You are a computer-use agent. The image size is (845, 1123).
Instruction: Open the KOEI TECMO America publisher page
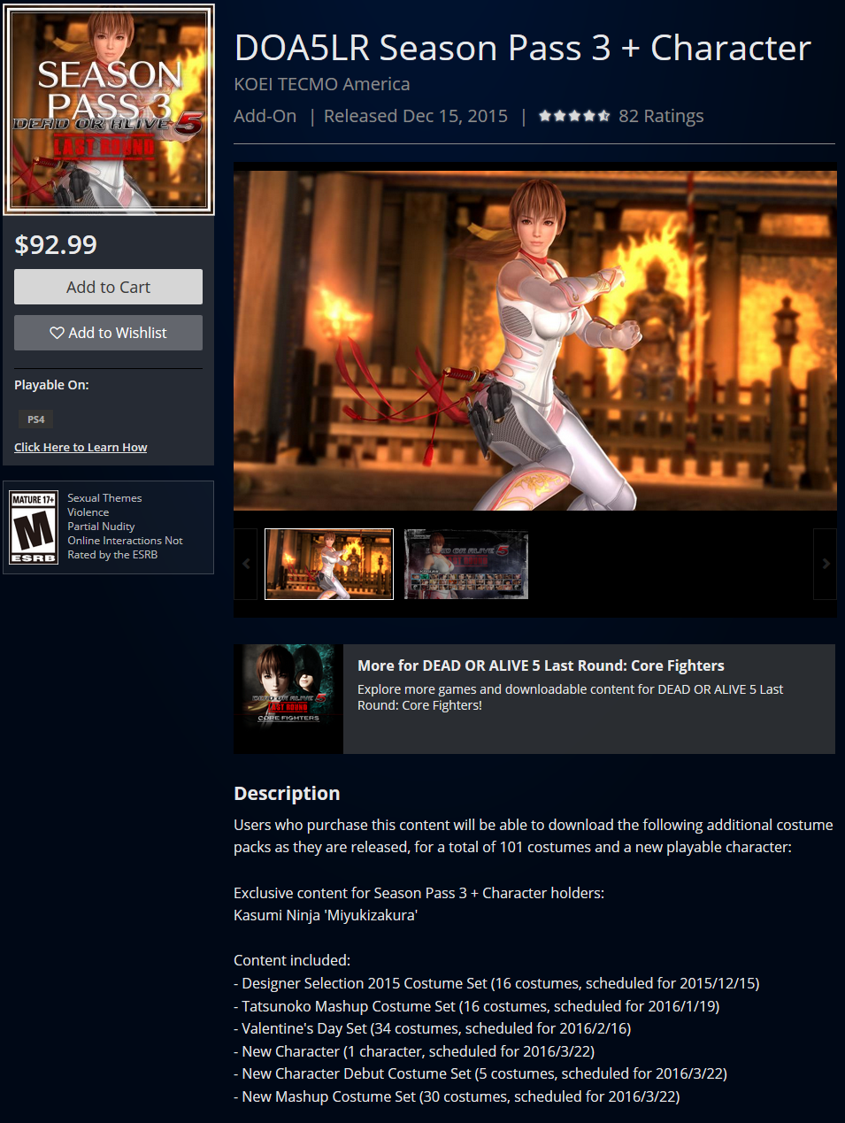(x=322, y=84)
